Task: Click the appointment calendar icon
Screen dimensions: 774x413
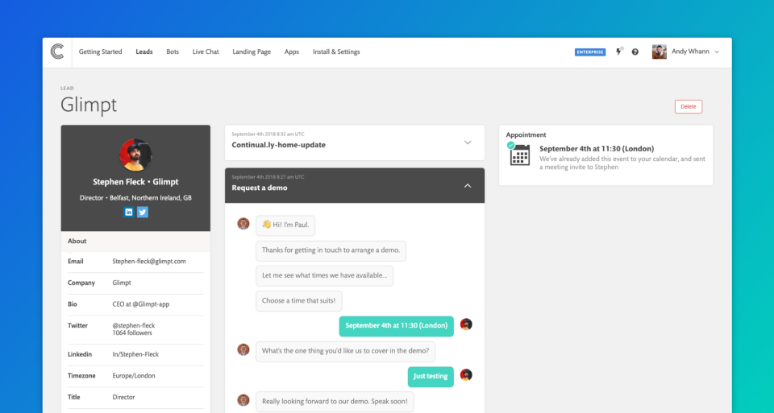Action: click(x=520, y=155)
